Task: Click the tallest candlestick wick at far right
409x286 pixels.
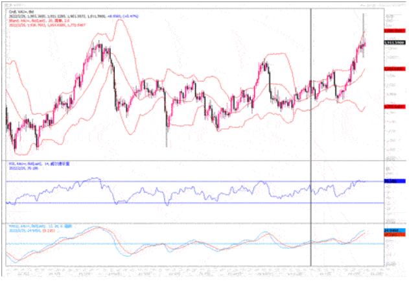Action: [x=364, y=16]
